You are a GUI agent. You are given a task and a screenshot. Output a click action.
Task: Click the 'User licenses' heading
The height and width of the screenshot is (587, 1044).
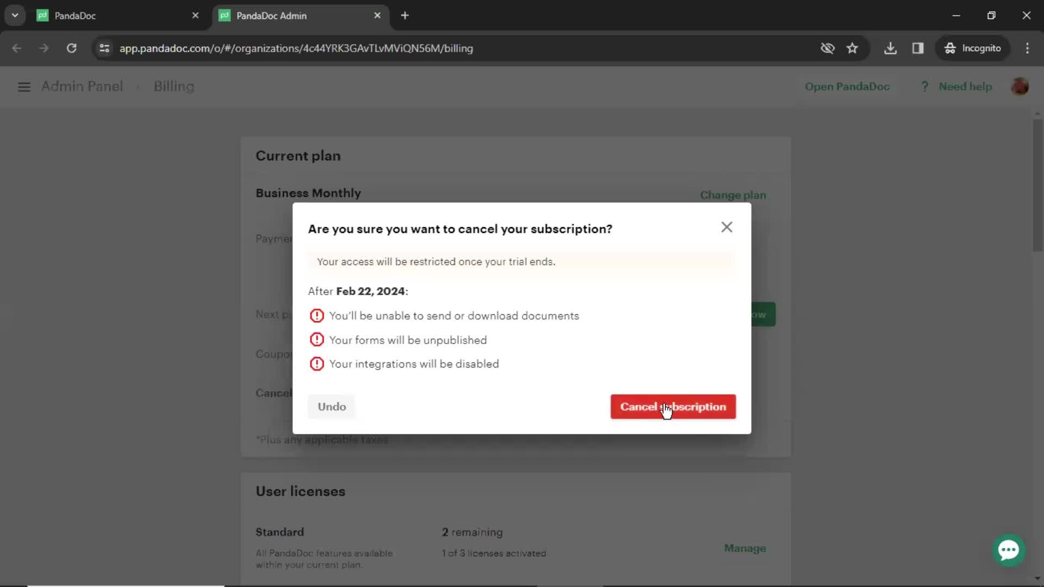coord(300,491)
